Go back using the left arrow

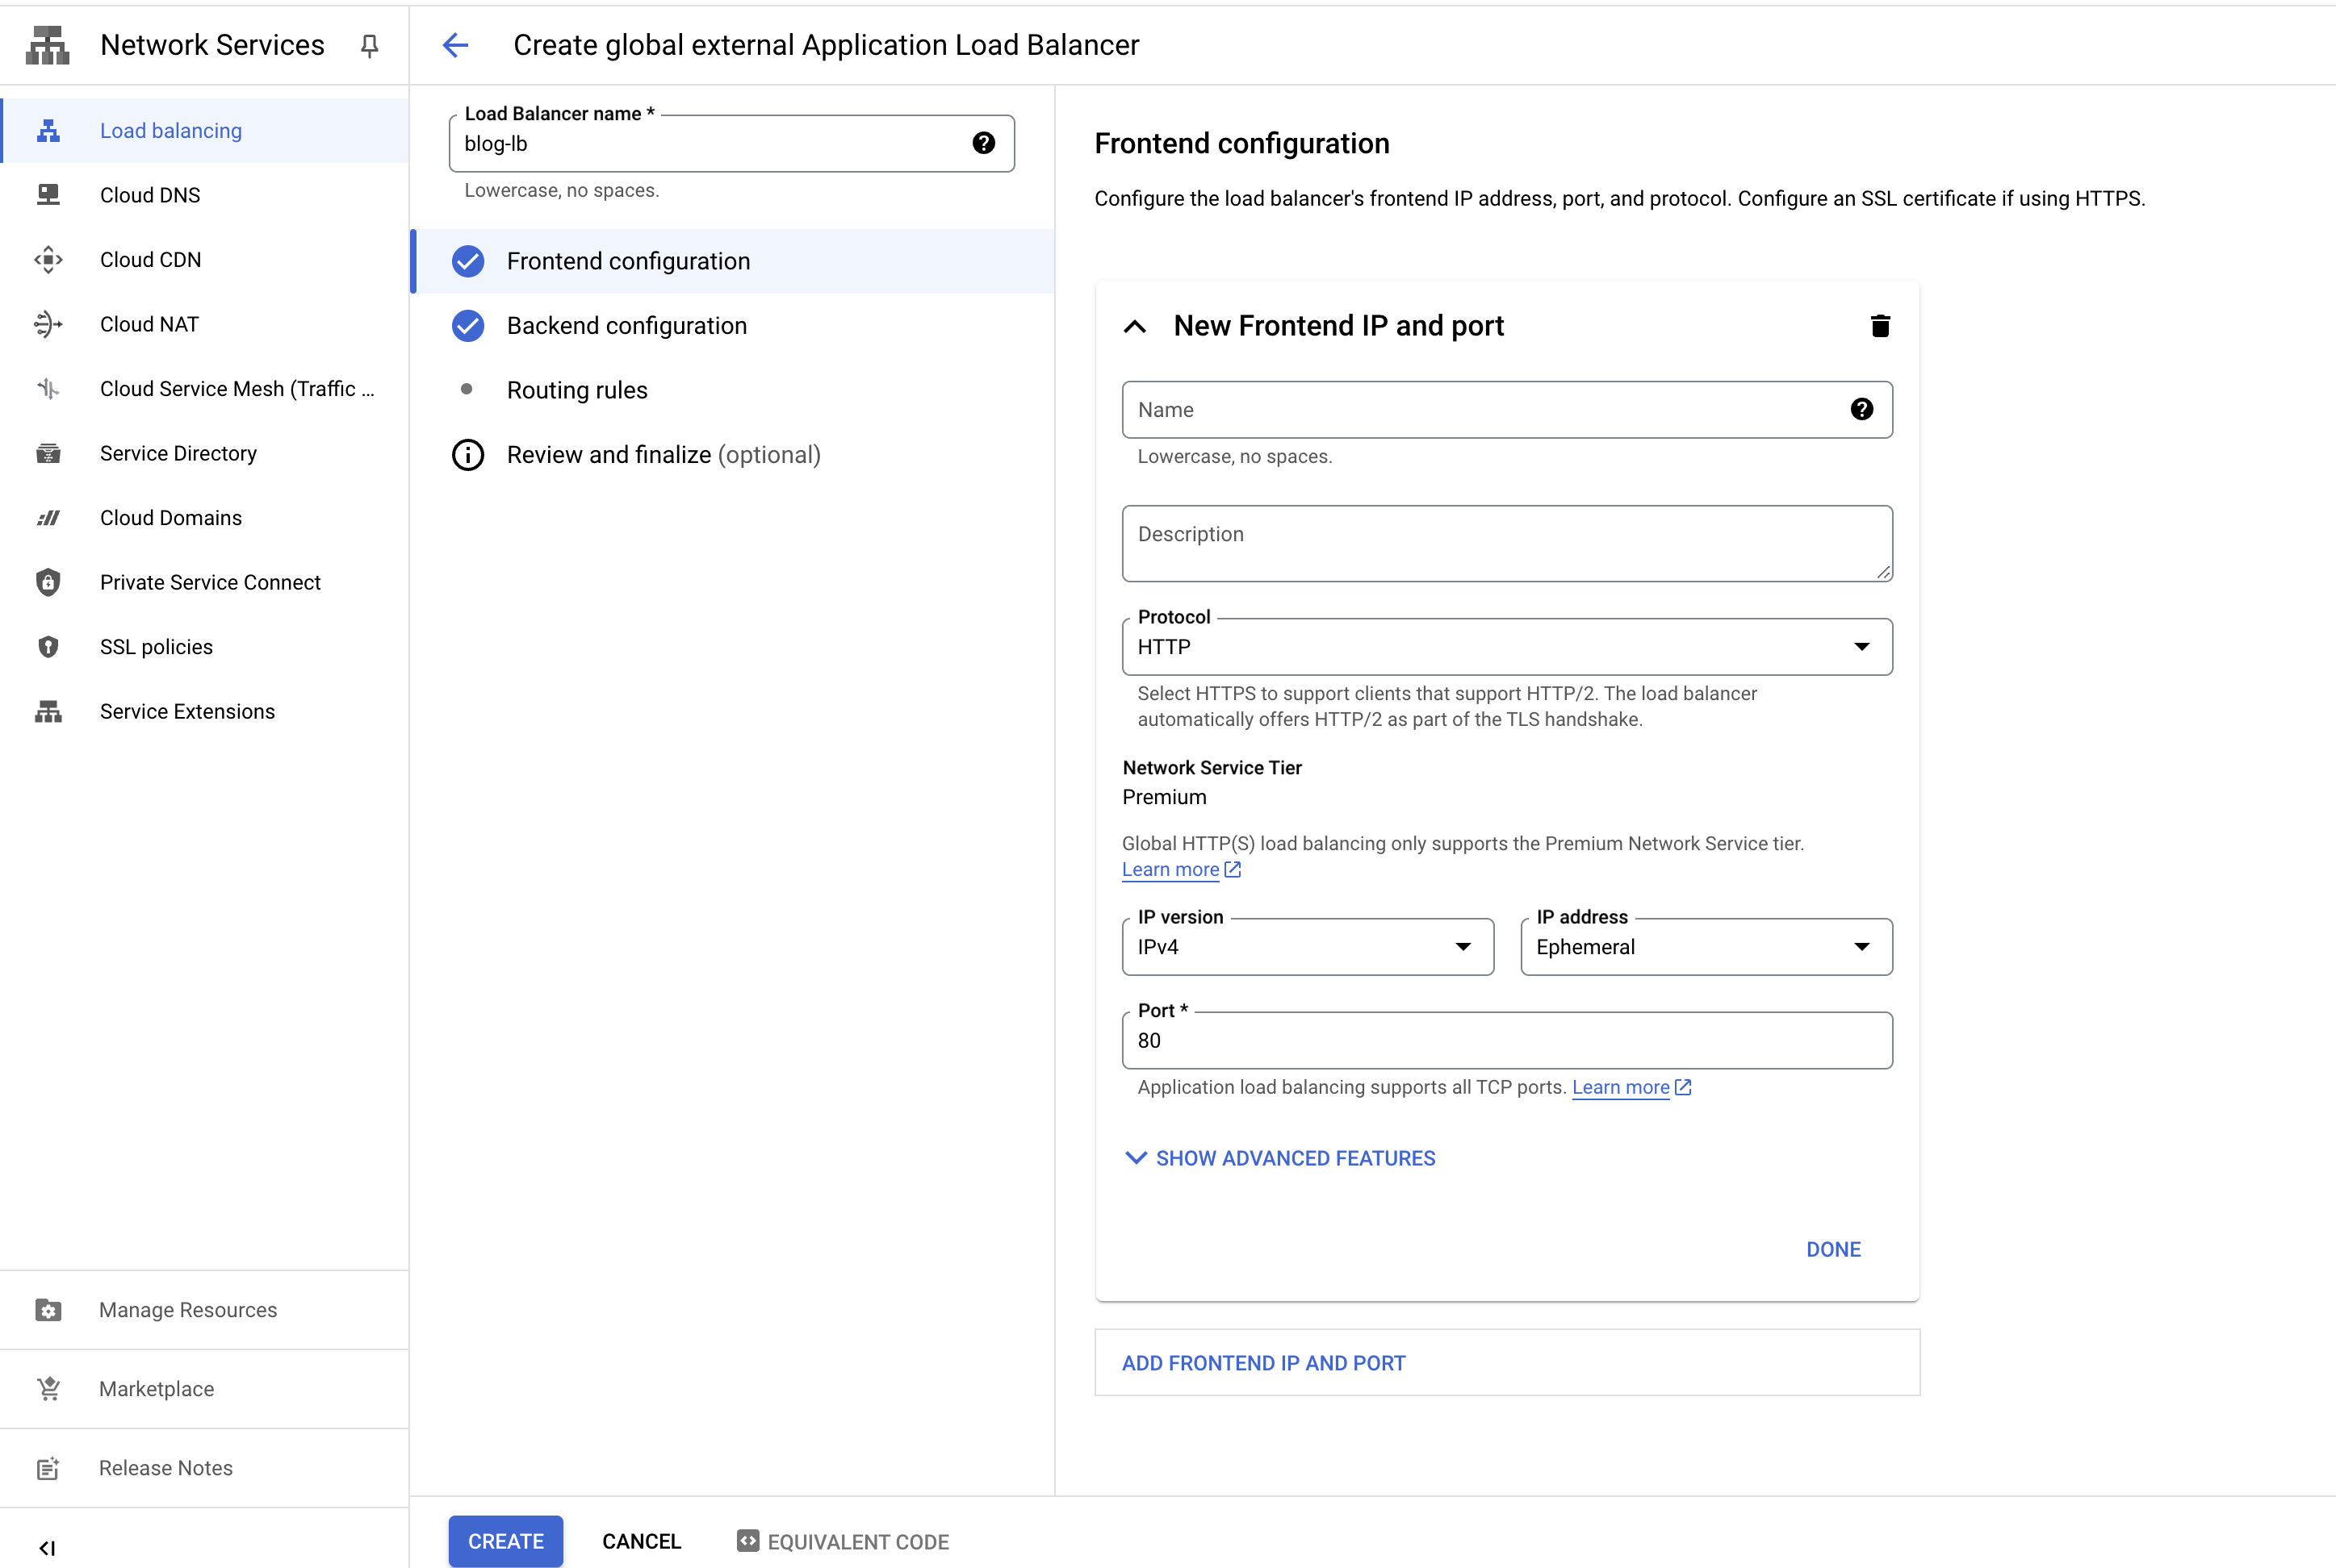coord(455,45)
